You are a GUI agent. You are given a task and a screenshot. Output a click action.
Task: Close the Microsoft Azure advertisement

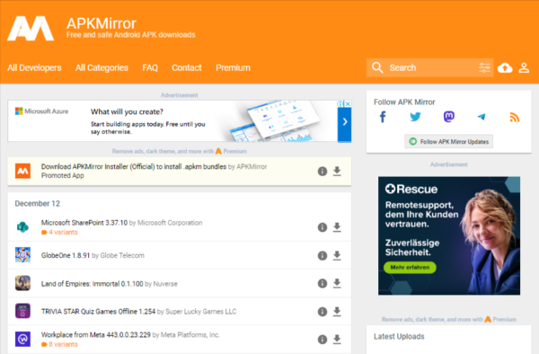pyautogui.click(x=348, y=103)
